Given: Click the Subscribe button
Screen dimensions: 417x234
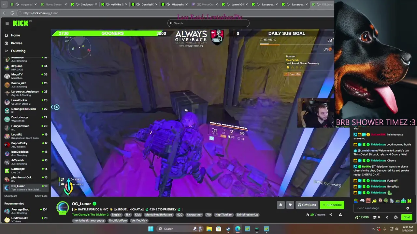Looking at the screenshot, I should 332,205.
